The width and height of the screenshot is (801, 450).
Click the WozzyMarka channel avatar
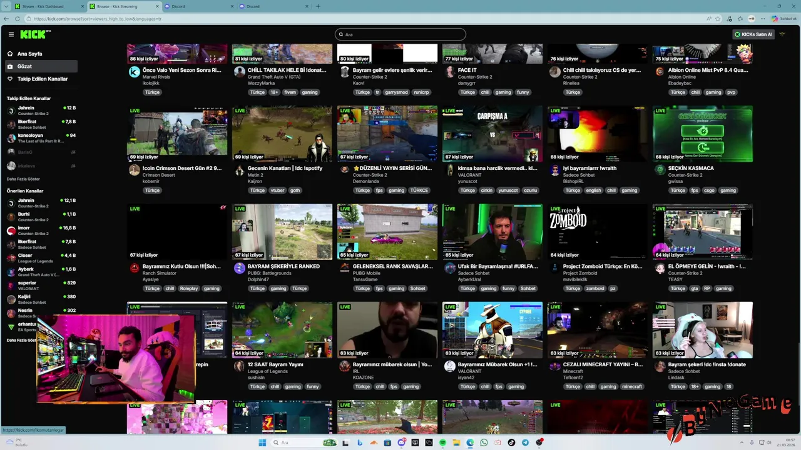(x=239, y=72)
